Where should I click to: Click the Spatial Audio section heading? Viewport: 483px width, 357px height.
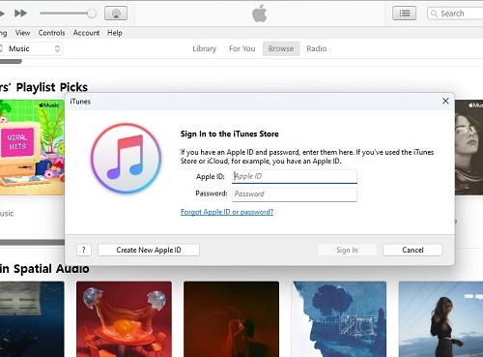click(44, 269)
